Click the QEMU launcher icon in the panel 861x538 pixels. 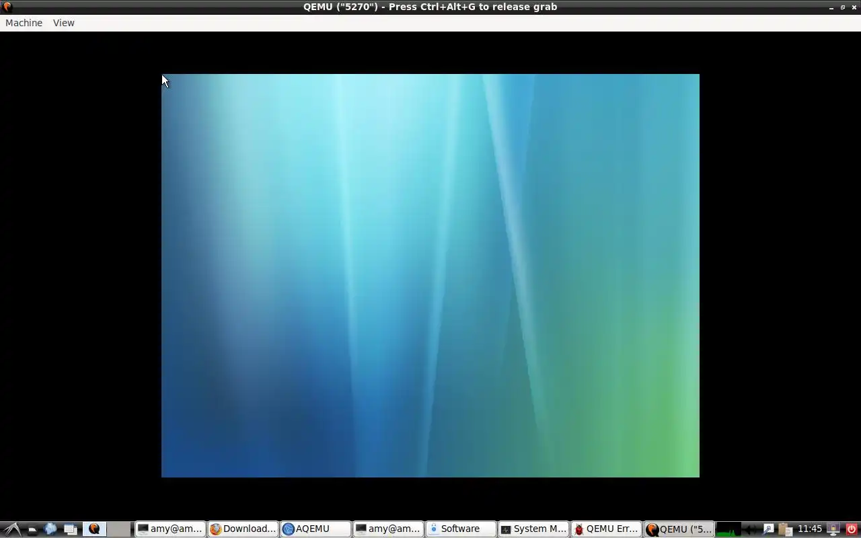click(94, 529)
